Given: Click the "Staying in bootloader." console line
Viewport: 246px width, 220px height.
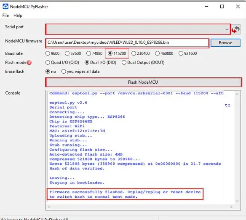Looking at the screenshot, I should [77, 183].
